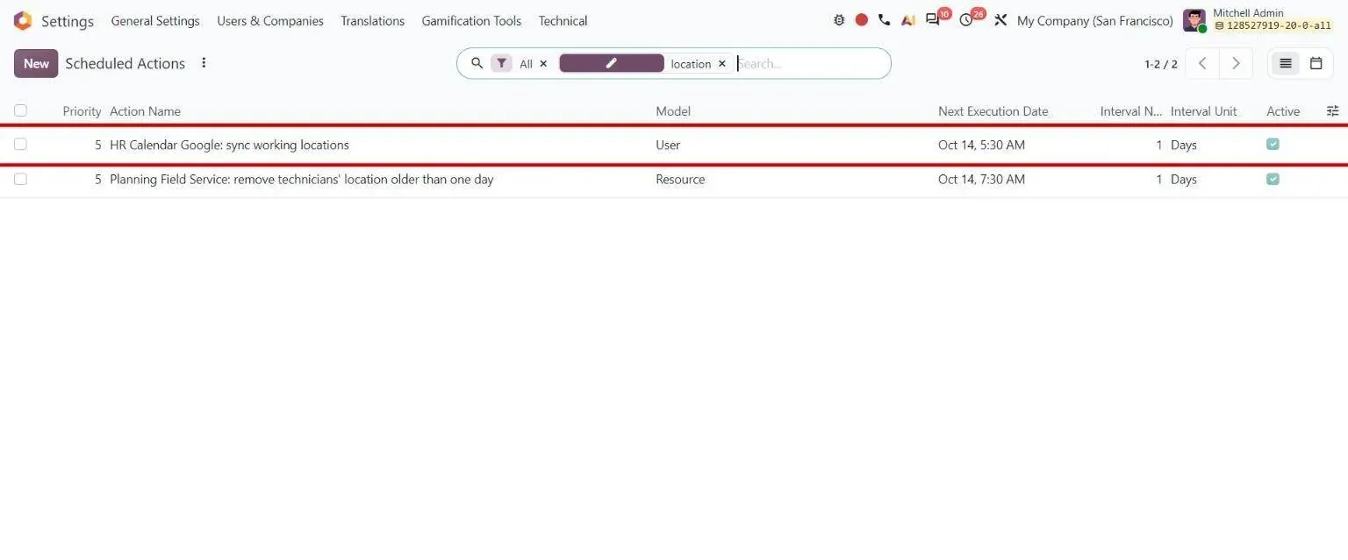Screen dimensions: 1348x560
Task: Open the activities clock icon with badge 26
Action: click(966, 19)
